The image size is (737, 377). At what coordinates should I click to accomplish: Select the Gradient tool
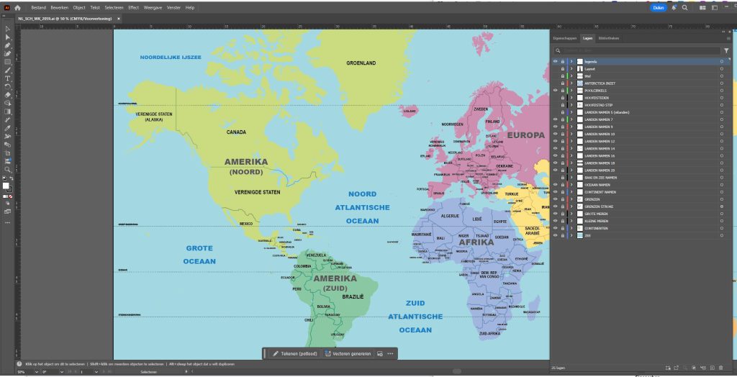(7, 112)
